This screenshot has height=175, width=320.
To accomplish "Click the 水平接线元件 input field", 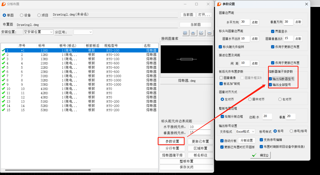I will click(200, 127).
